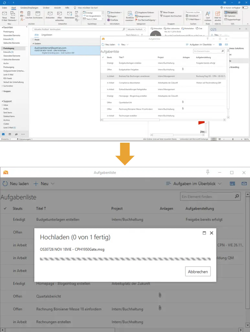Click the card view icon in enlarged Aufgabenliste toolbar

[232, 184]
